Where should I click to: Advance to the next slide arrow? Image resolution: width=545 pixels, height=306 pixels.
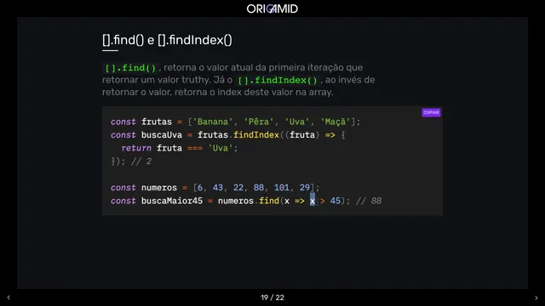click(536, 297)
